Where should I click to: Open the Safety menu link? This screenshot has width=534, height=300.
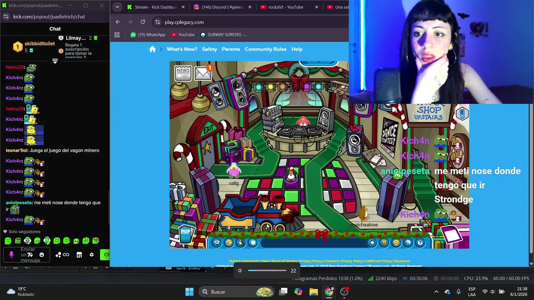pyautogui.click(x=209, y=49)
